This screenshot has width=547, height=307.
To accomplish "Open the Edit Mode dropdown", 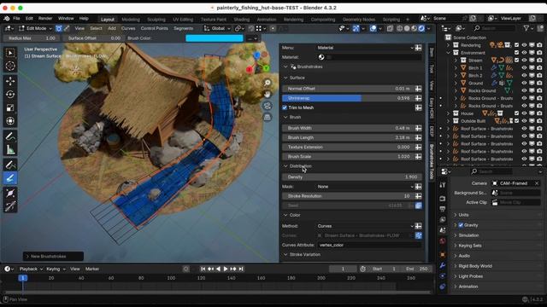I will (x=35, y=28).
